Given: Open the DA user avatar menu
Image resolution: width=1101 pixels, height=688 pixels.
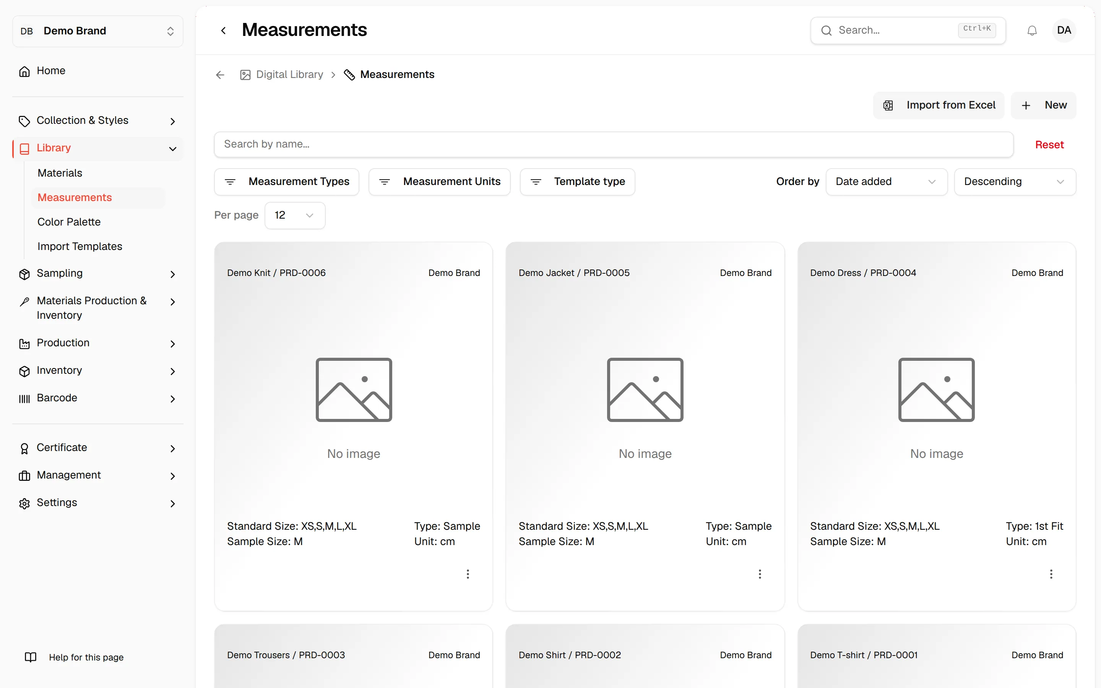Looking at the screenshot, I should (x=1064, y=31).
